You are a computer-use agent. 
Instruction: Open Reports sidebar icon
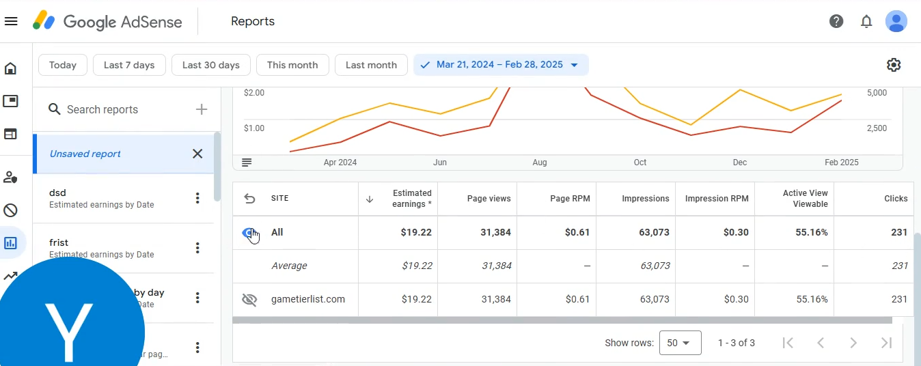pyautogui.click(x=10, y=243)
